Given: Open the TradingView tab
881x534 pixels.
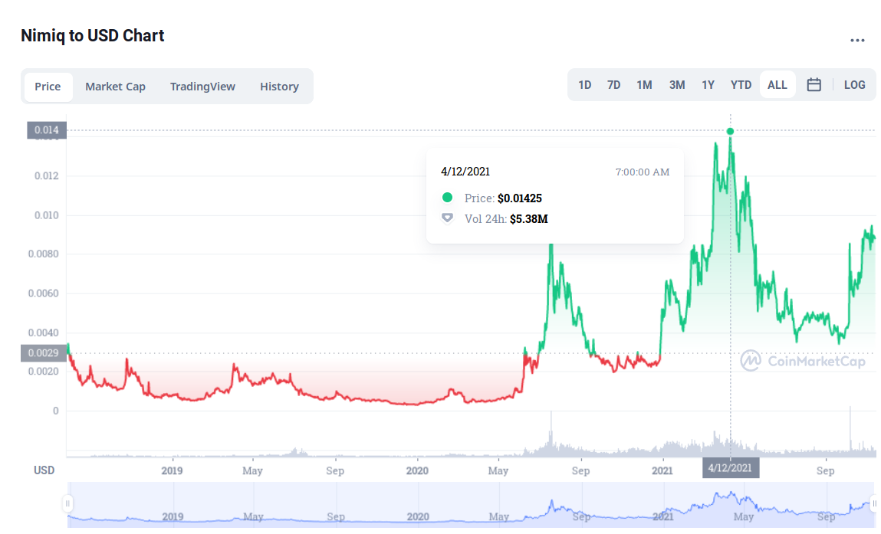Looking at the screenshot, I should pos(202,87).
